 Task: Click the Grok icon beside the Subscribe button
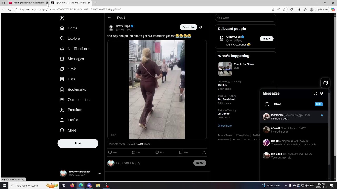pos(200,27)
